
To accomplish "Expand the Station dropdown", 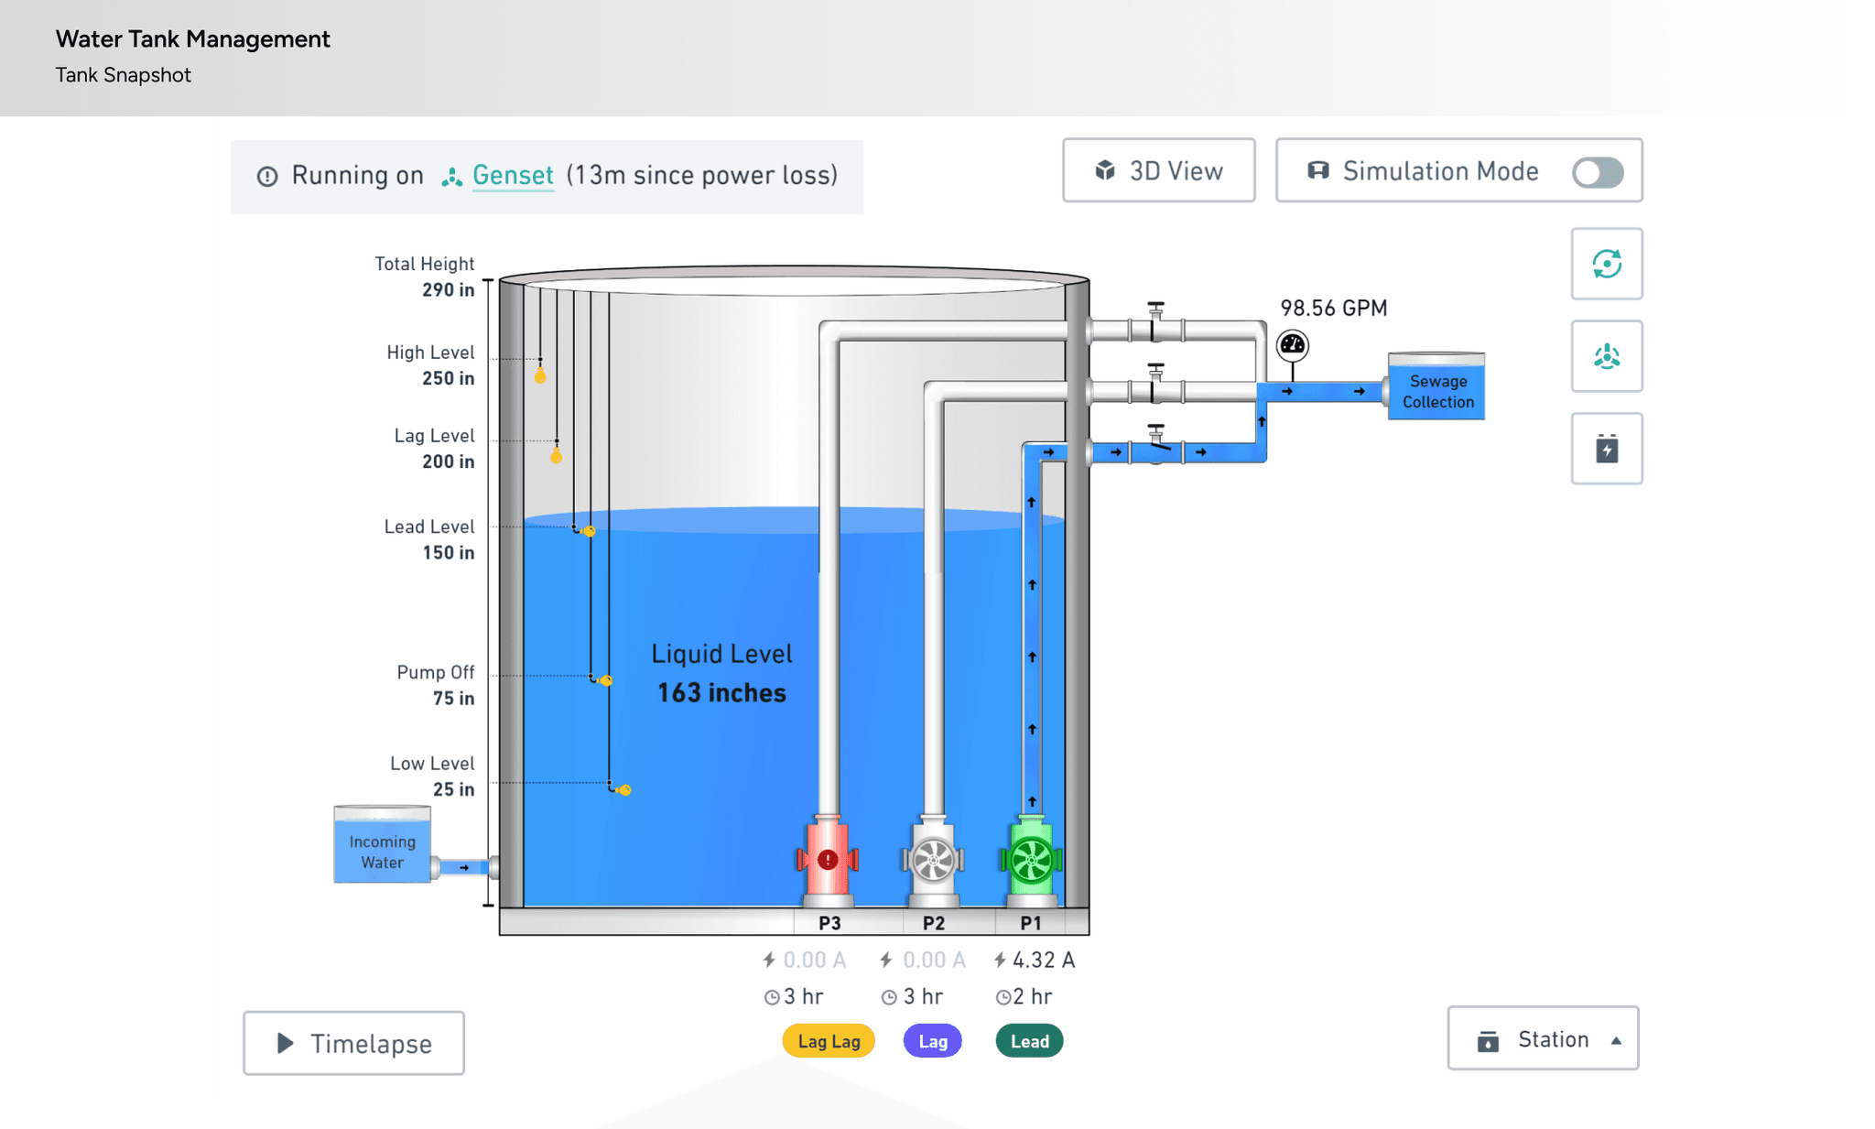I will (x=1542, y=1039).
